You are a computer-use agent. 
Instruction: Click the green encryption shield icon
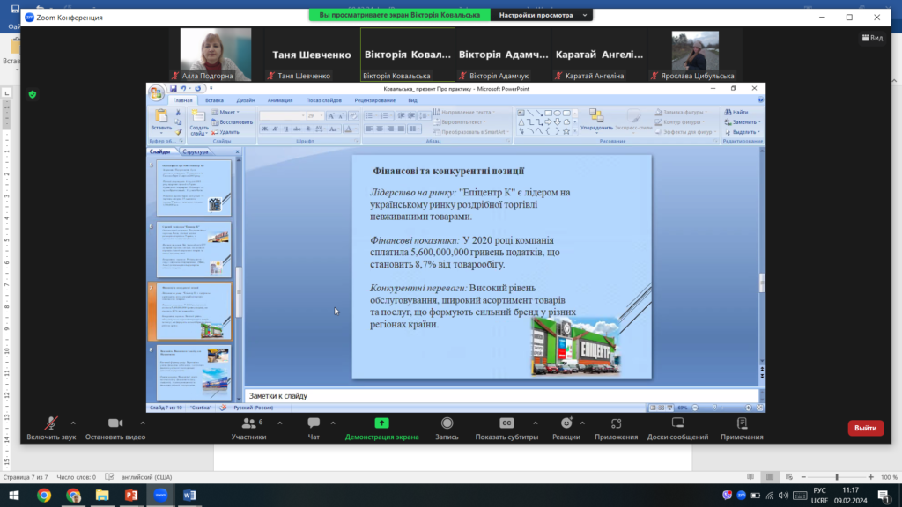(x=33, y=94)
